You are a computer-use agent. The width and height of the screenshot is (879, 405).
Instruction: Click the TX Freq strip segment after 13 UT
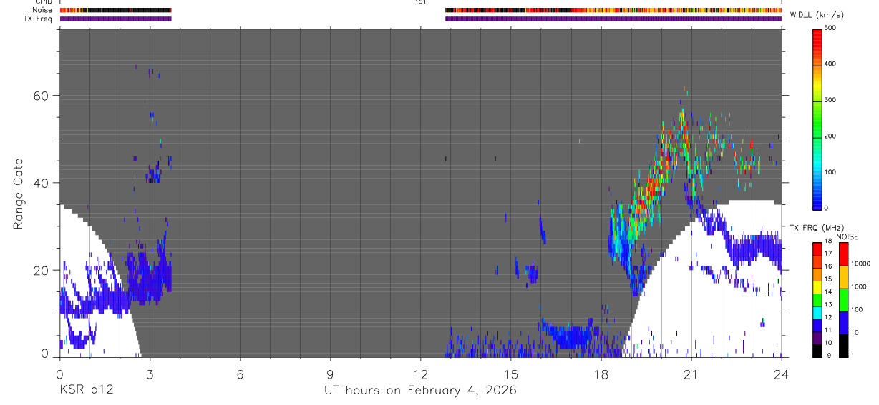pos(613,19)
